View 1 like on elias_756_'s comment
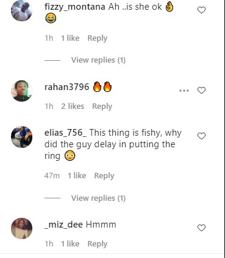Viewport: 225px width, 258px height. pyautogui.click(x=77, y=175)
